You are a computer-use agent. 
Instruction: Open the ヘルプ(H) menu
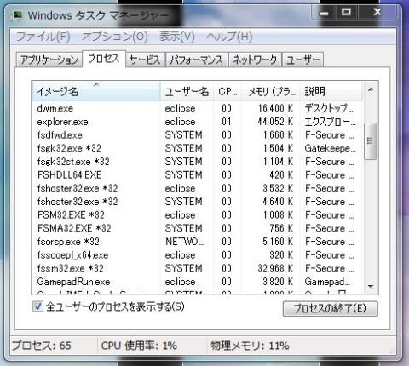coord(229,37)
